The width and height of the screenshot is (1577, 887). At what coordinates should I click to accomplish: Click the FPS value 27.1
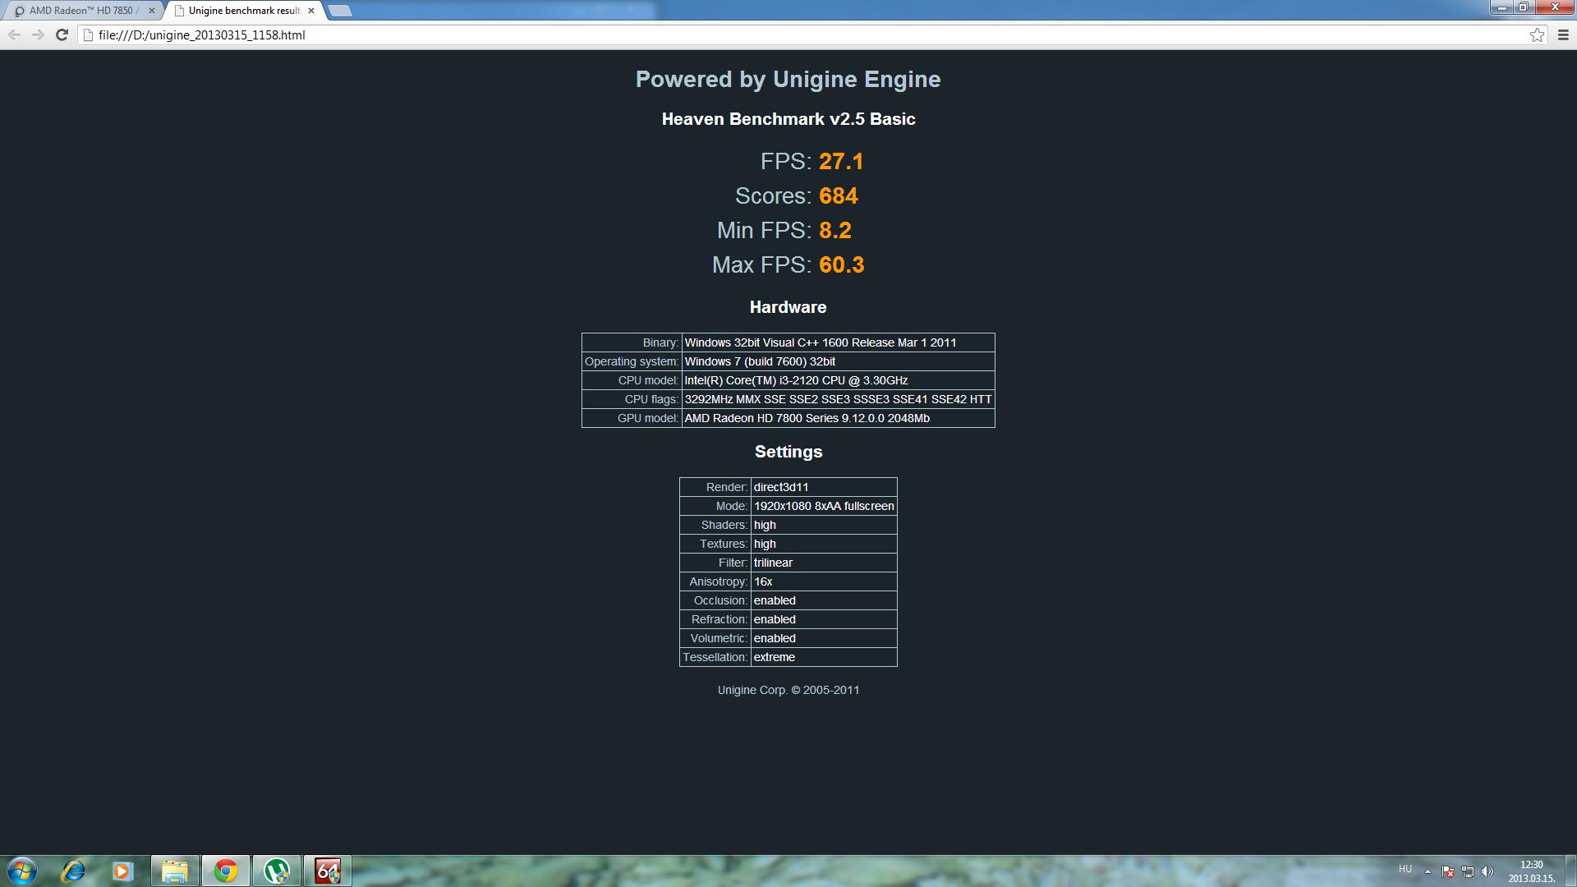click(x=841, y=161)
